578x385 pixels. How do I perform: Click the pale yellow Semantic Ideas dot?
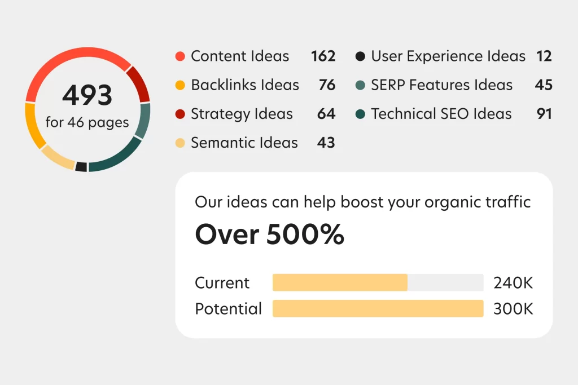(x=180, y=143)
